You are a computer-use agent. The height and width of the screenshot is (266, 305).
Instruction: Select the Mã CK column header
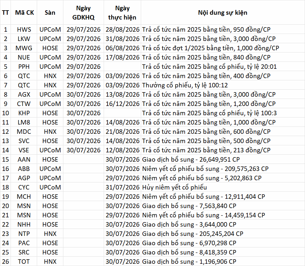tap(24, 12)
